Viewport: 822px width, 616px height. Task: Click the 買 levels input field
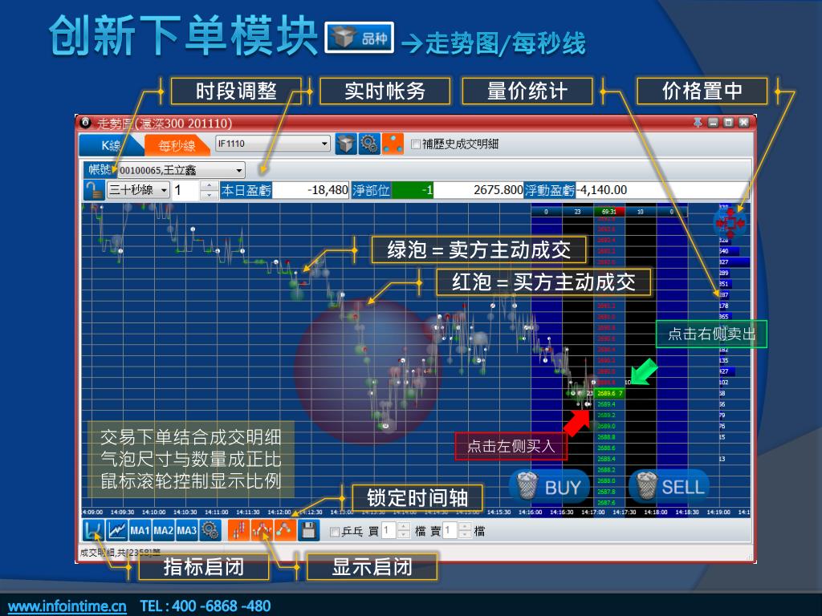(389, 531)
